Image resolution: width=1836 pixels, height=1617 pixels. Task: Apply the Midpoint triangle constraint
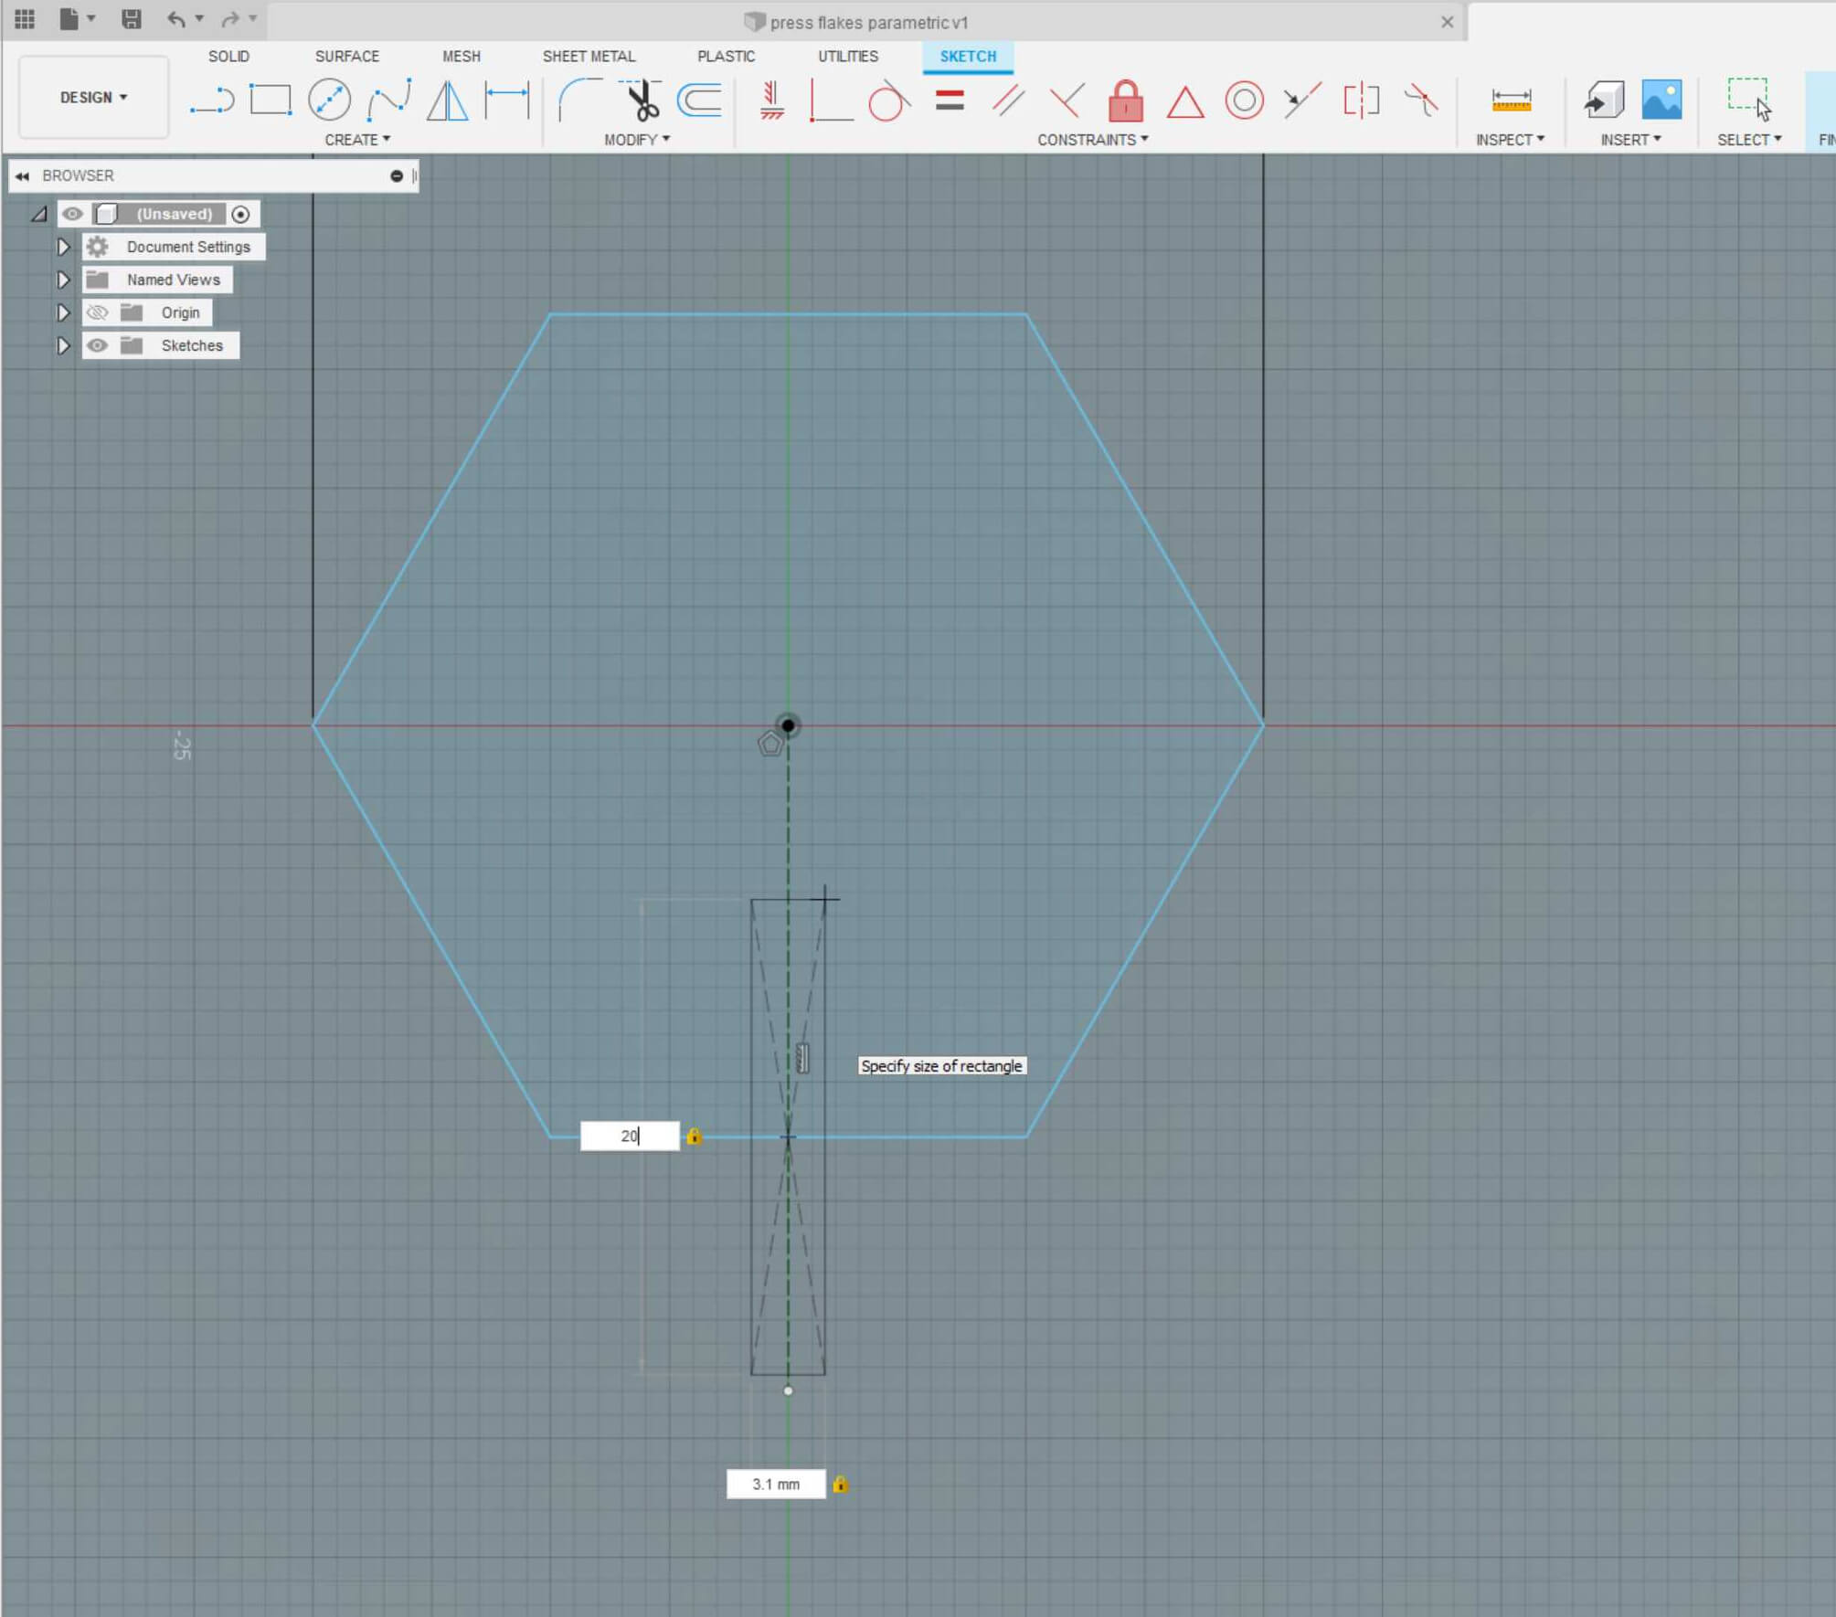point(1185,102)
